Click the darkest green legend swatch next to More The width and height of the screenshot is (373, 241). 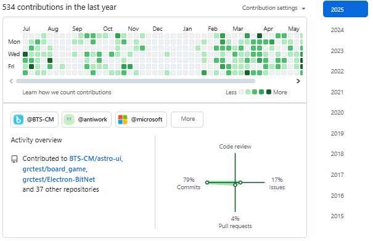pos(269,92)
